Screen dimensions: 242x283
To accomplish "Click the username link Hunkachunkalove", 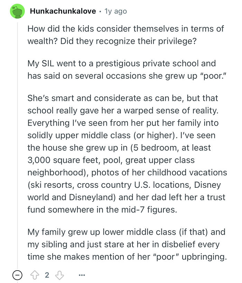I will (x=63, y=11).
